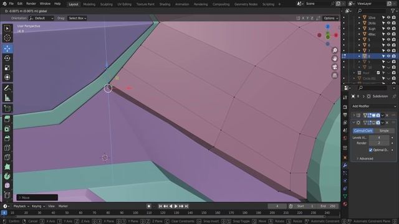399x224 pixels.
Task: Open the Edit menu
Action: 20,4
